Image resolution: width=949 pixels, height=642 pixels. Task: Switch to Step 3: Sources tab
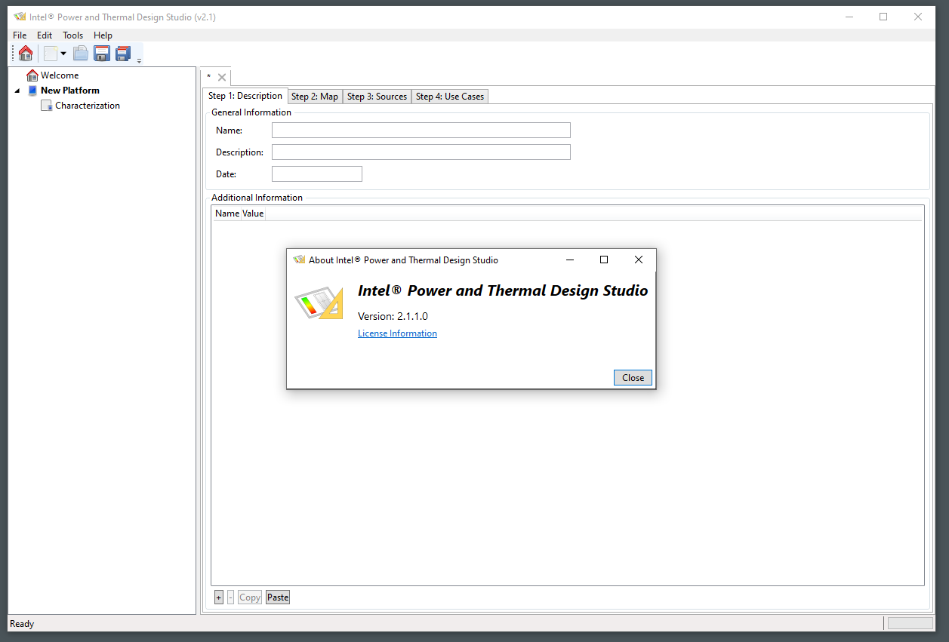coord(377,97)
